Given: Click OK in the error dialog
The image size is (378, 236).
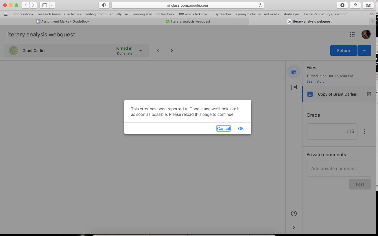Looking at the screenshot, I should (x=241, y=129).
